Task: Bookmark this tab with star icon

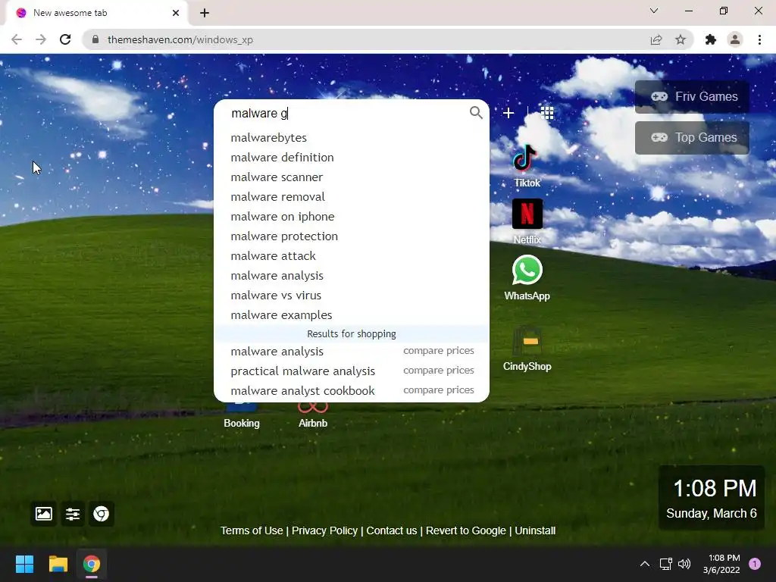Action: [681, 39]
